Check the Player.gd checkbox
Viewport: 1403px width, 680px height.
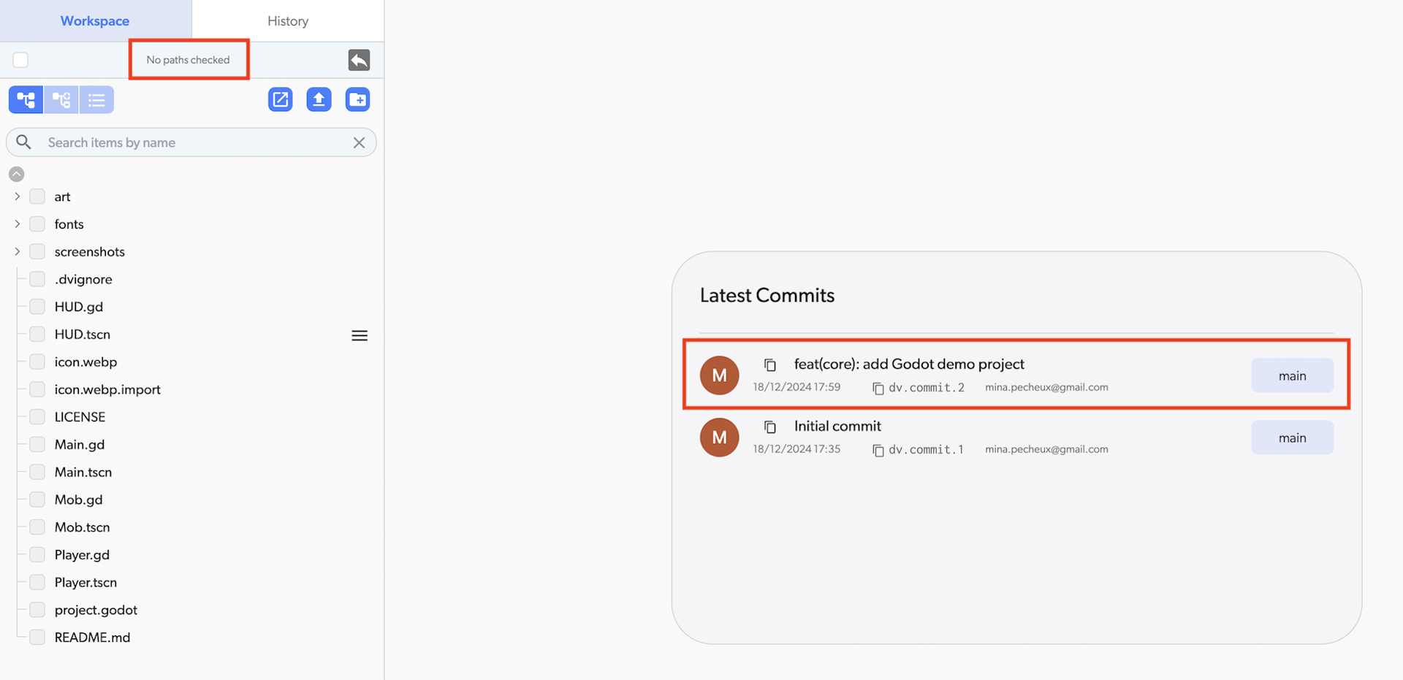coord(37,554)
